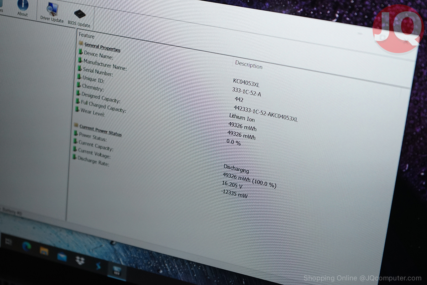Select the Unique ID row label
This screenshot has width=427, height=285.
93,79
